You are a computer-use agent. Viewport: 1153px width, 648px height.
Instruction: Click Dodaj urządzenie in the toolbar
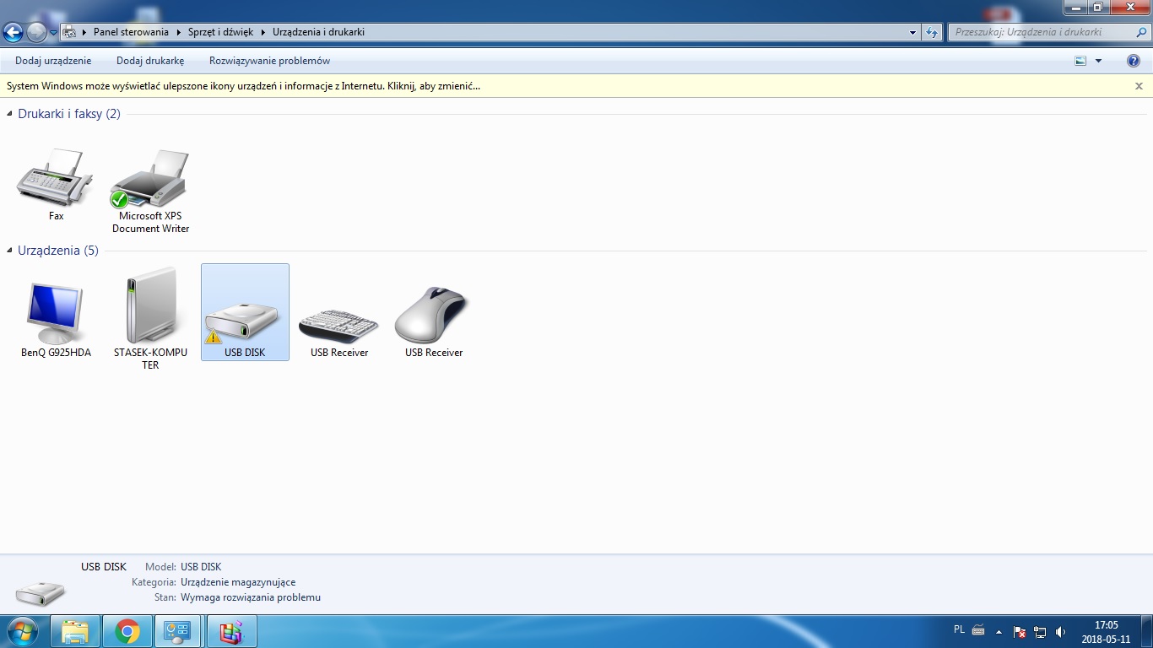tap(53, 61)
